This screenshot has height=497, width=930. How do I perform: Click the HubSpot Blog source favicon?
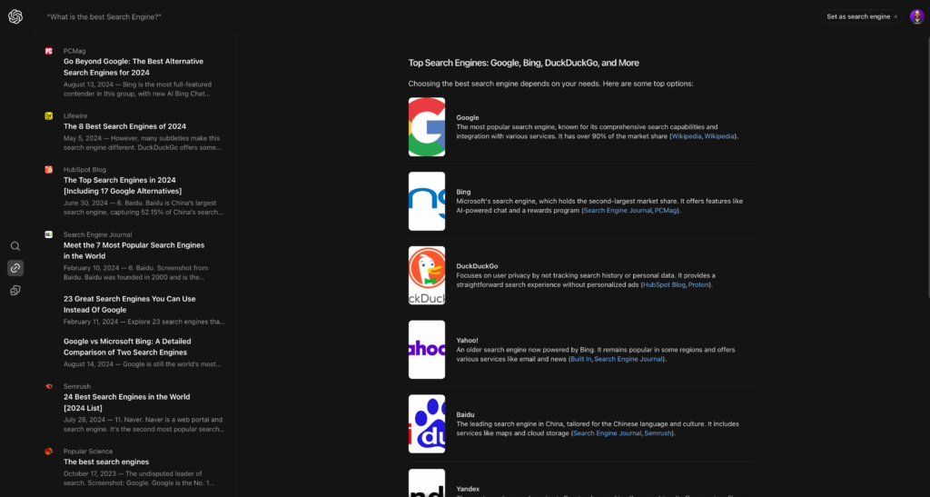point(49,169)
